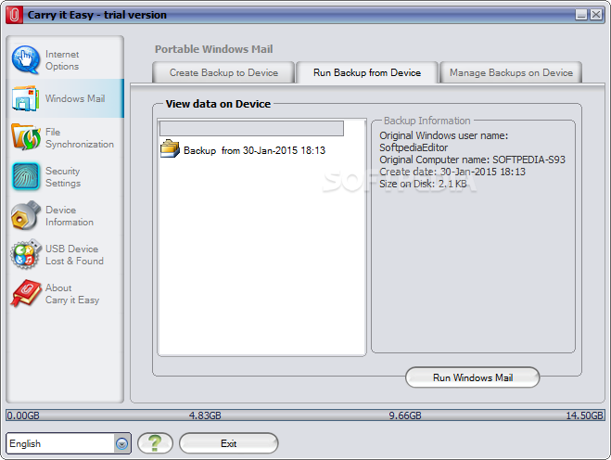
Task: Select 'Backup from 30-Jan-2015 18:13' entry
Action: [x=254, y=150]
